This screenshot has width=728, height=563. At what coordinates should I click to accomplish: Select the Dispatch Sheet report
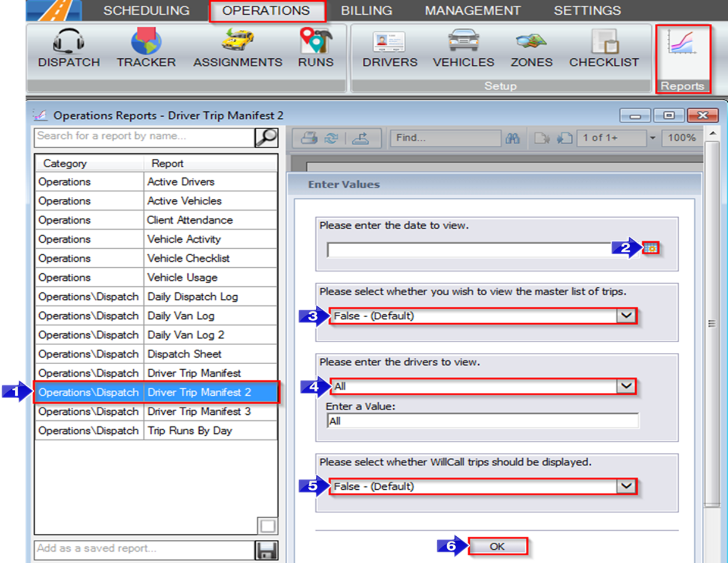pyautogui.click(x=156, y=354)
